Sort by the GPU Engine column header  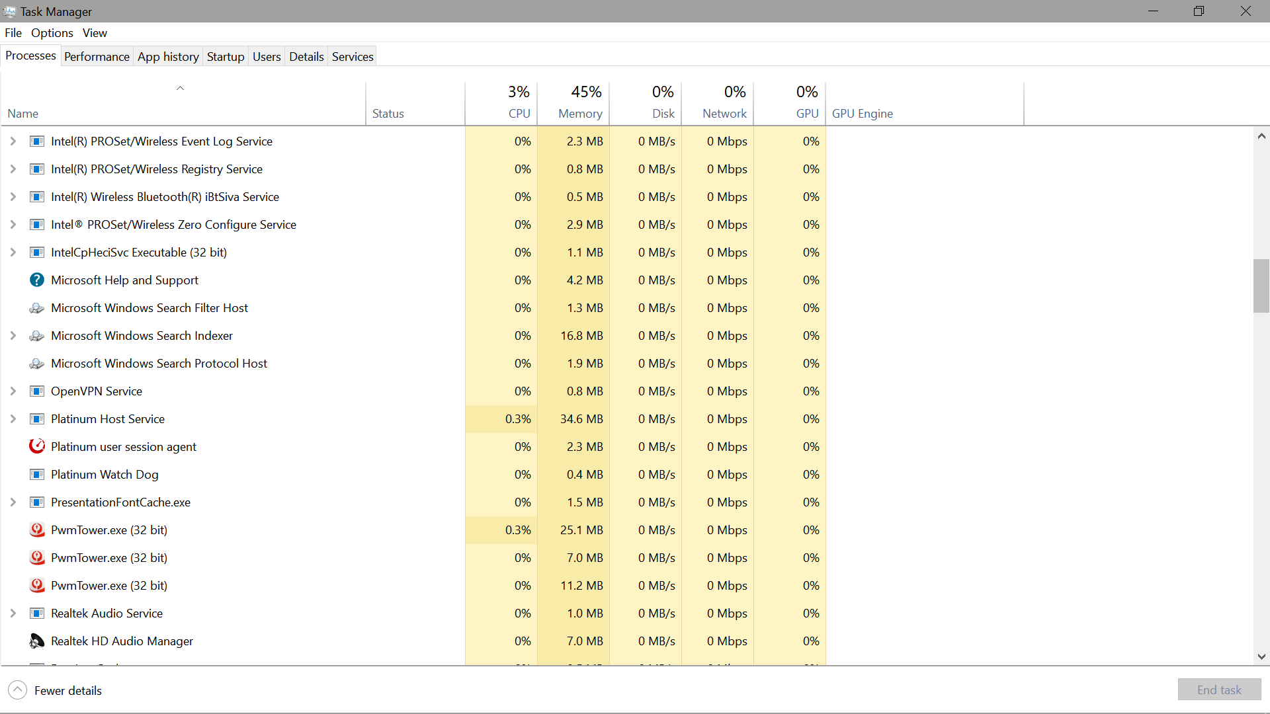click(925, 104)
